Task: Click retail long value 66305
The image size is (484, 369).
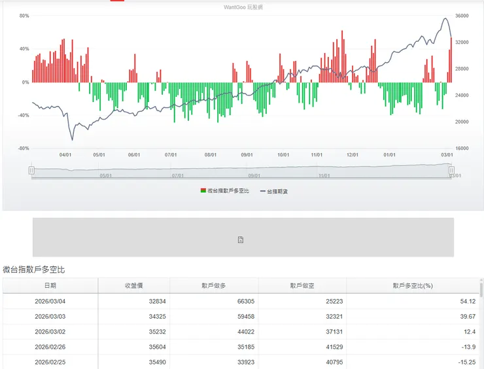Action: [246, 302]
